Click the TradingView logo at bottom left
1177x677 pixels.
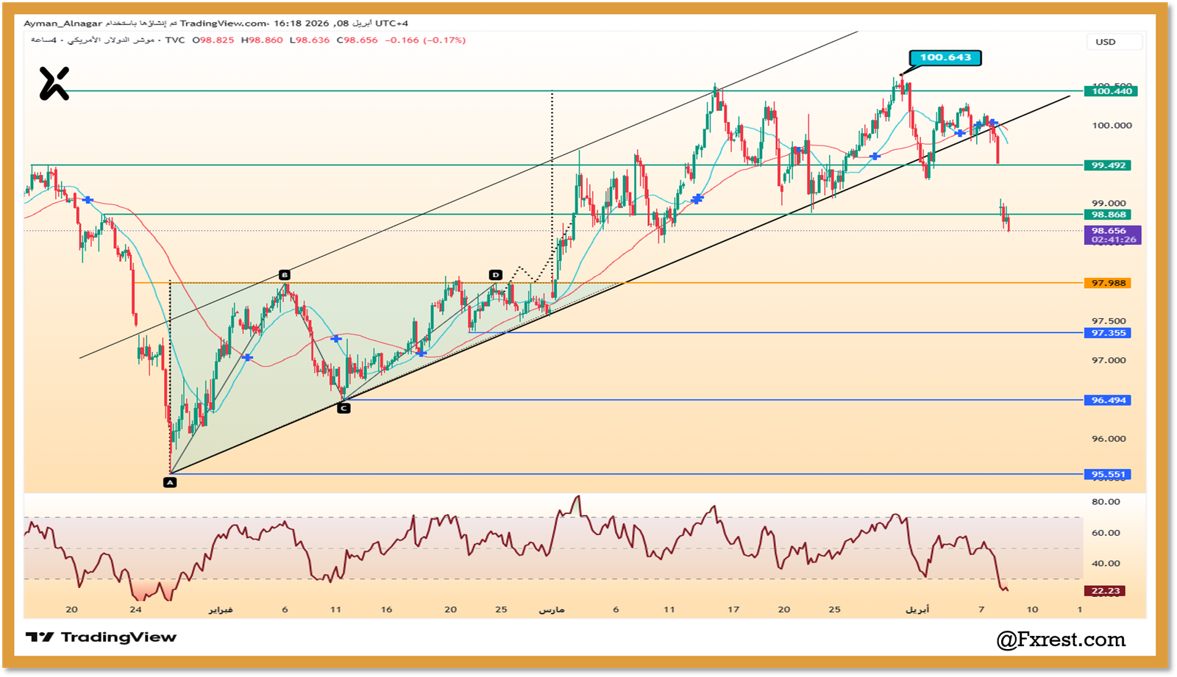pyautogui.click(x=101, y=637)
